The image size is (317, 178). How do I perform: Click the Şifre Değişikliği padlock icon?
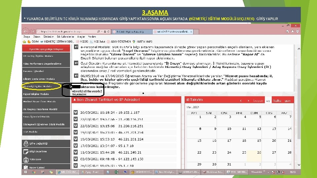tap(26, 143)
